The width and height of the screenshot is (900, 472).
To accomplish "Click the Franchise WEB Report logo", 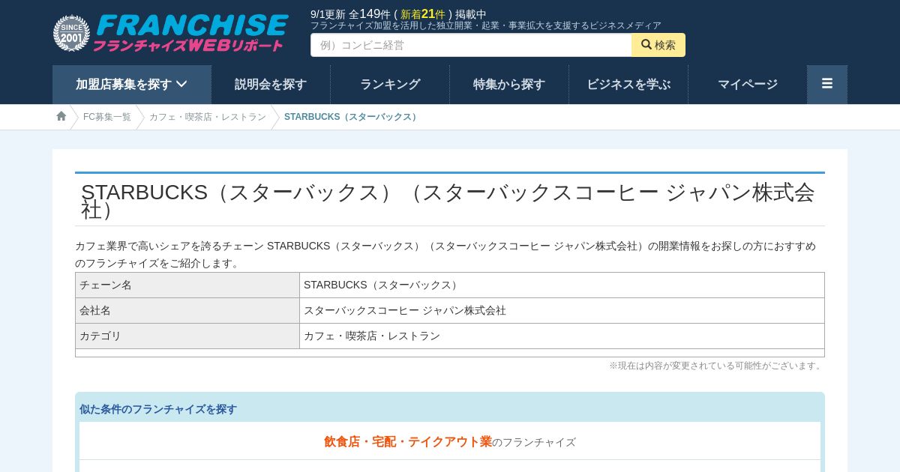I will point(171,33).
